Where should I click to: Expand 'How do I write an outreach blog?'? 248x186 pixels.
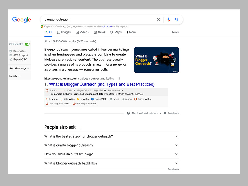coord(176,154)
